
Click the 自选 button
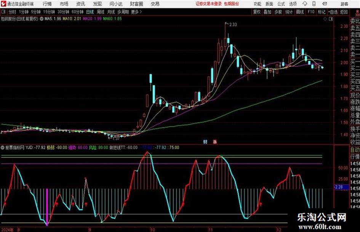point(333,12)
